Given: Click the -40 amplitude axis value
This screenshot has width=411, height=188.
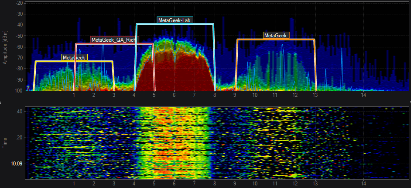Looking at the screenshot, I should [x=19, y=25].
